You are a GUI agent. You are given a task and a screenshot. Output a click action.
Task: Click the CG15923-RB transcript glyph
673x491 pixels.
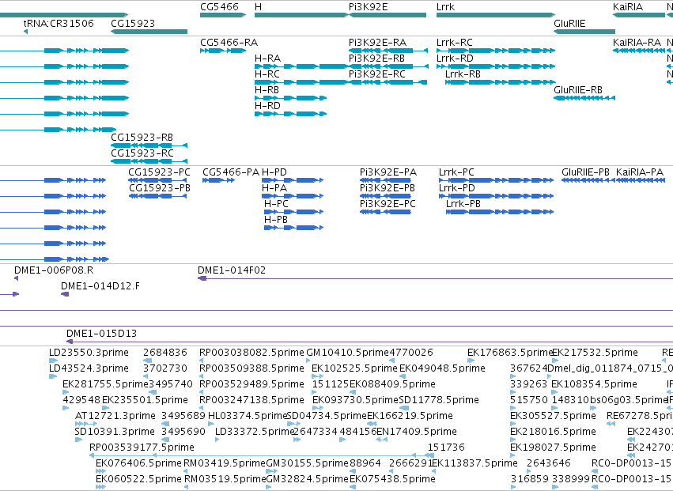click(x=149, y=145)
